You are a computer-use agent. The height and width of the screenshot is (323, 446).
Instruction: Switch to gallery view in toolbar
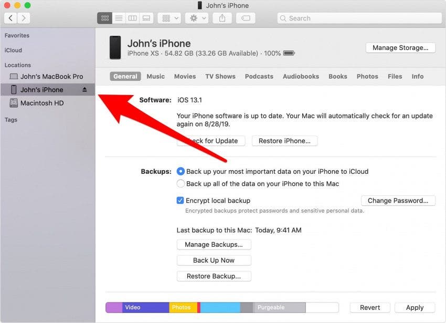(x=146, y=18)
